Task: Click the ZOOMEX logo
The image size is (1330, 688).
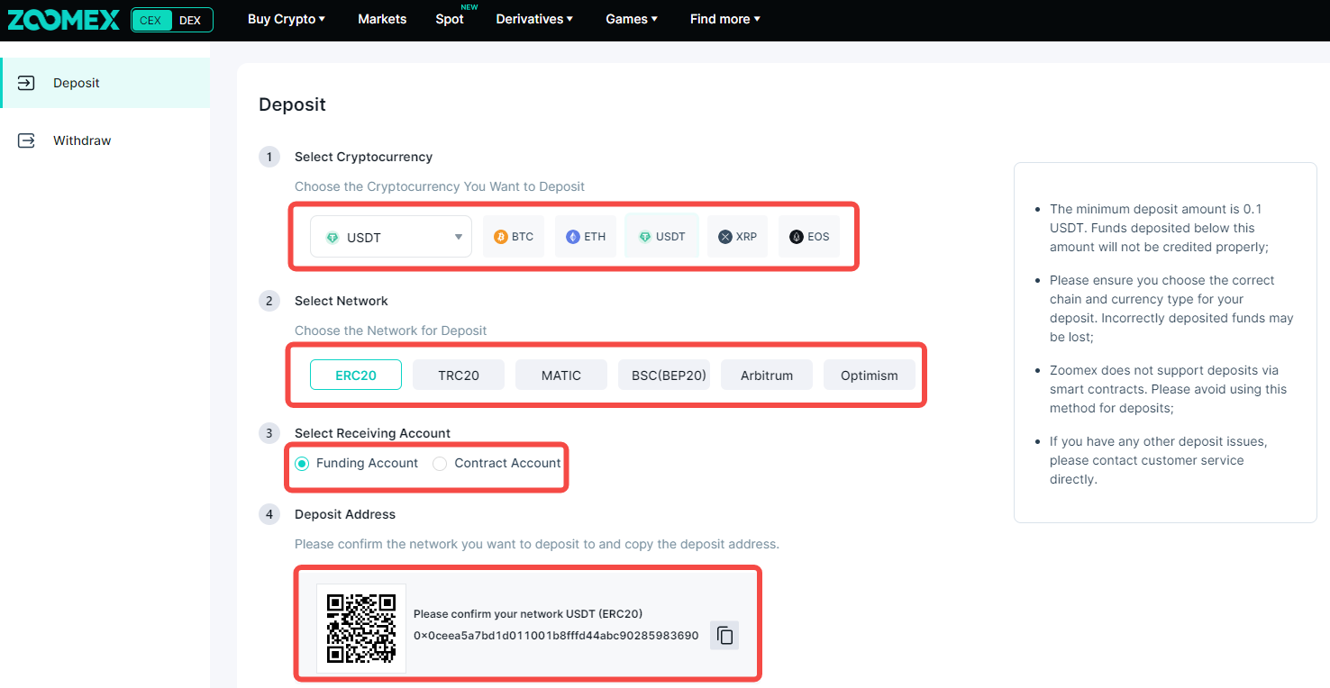Action: point(63,19)
